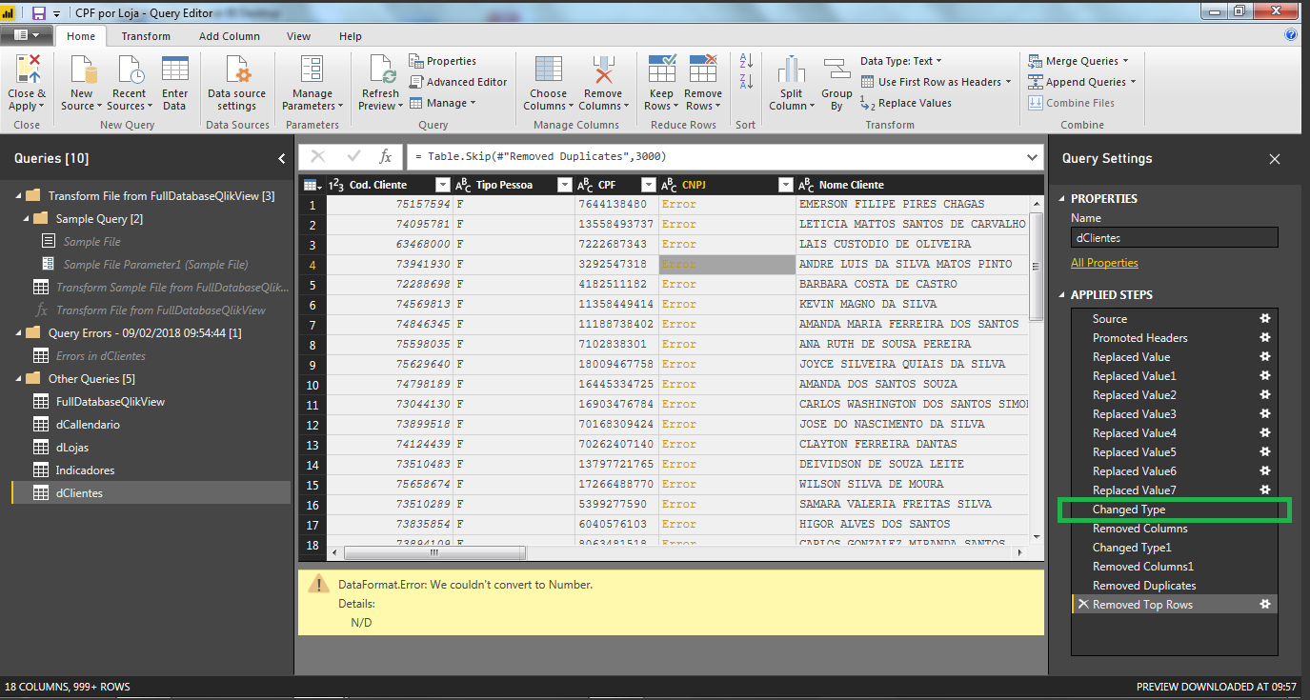Click All Properties link
Image resolution: width=1310 pixels, height=700 pixels.
click(x=1104, y=263)
